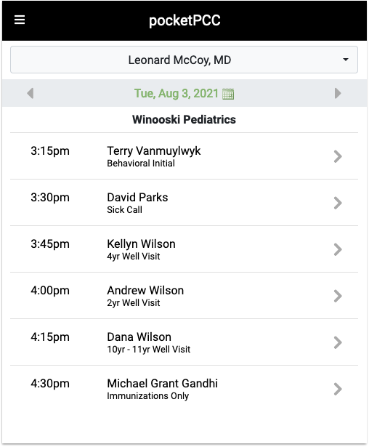Click chevron beside Andrew Wilson appointment

[x=338, y=296]
